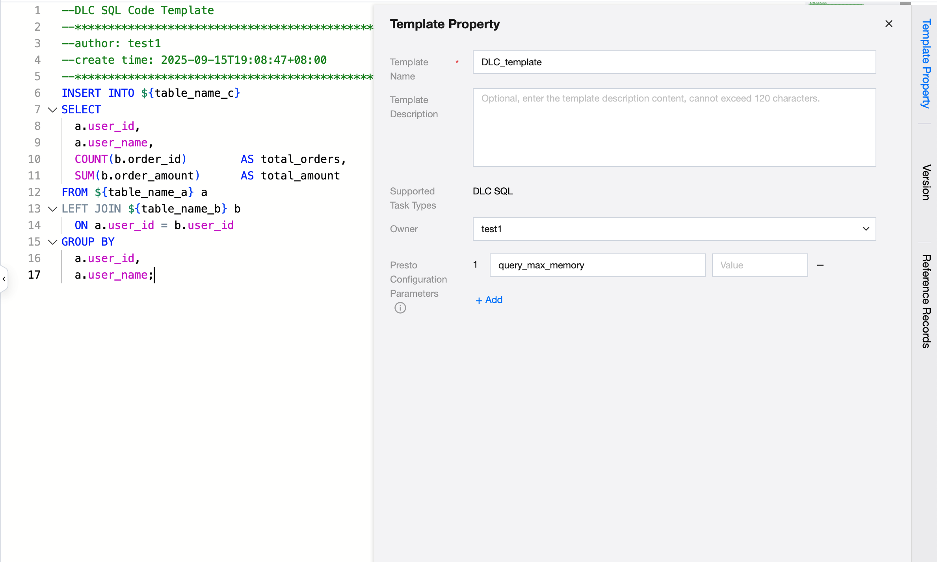Open the Owner dropdown showing test1
The width and height of the screenshot is (937, 562).
[x=674, y=229]
